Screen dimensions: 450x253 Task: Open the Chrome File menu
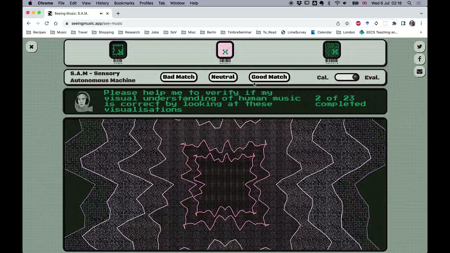(x=61, y=3)
